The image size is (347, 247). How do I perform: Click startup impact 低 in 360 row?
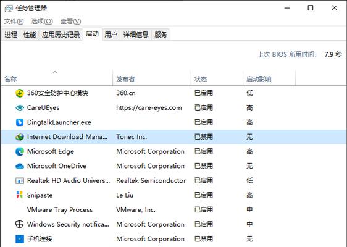coord(249,93)
